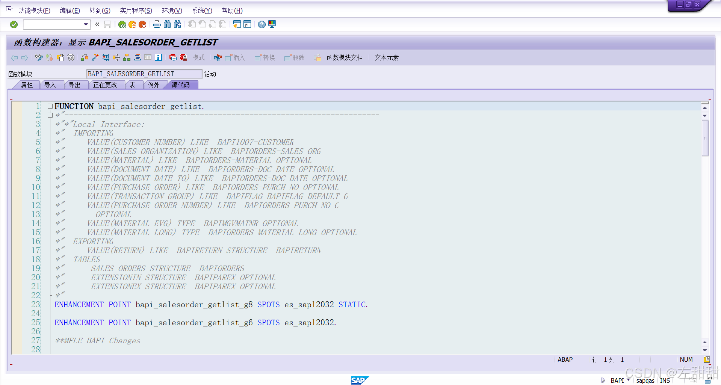Click the editor scrollbar down arrow at bottom

tap(705, 350)
